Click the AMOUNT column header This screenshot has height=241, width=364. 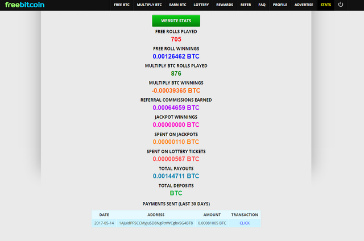[212, 215]
